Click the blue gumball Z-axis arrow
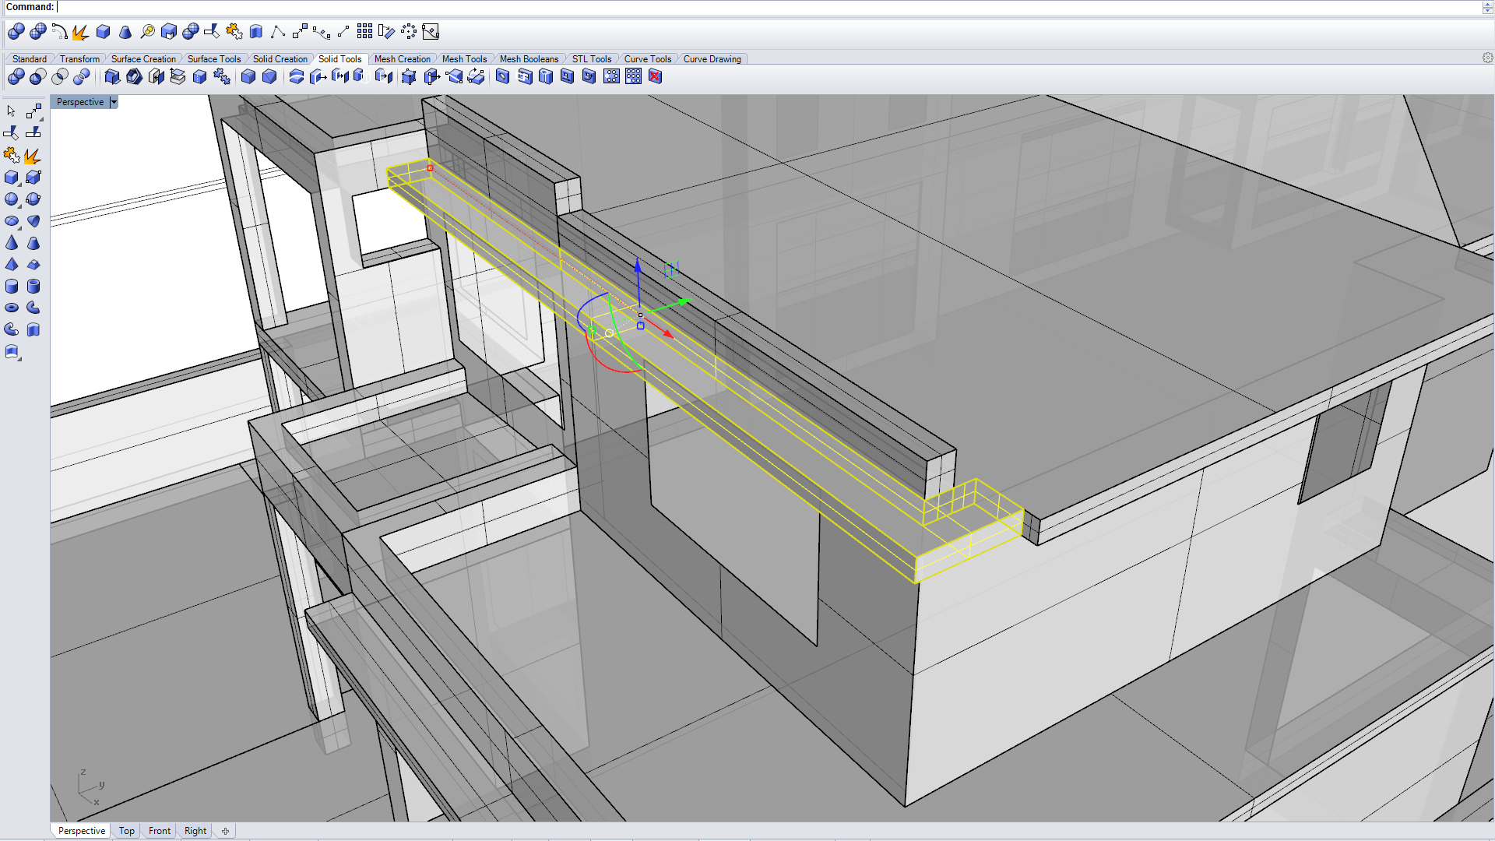 [x=638, y=266]
